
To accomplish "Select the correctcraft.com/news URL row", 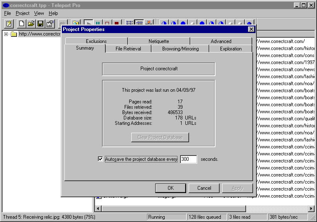I will (286, 69).
